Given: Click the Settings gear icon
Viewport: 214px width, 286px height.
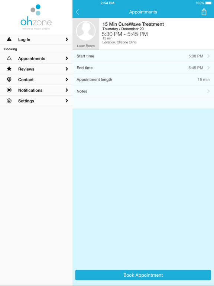Looking at the screenshot, I should pos(9,101).
